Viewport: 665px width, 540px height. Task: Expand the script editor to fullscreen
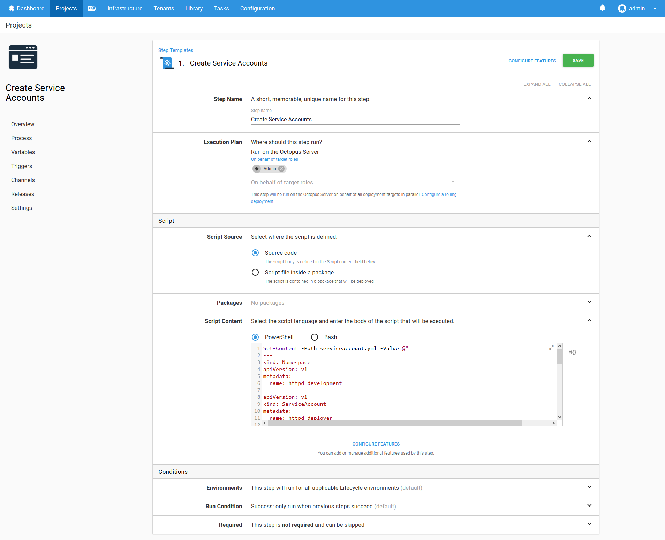(551, 348)
